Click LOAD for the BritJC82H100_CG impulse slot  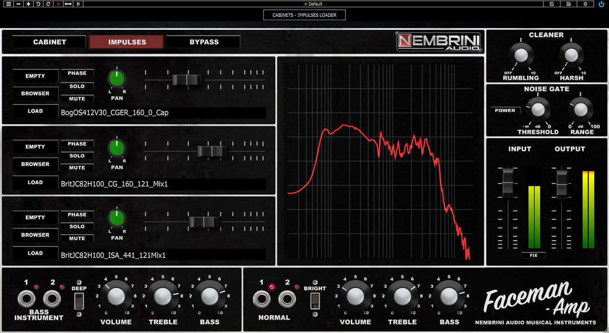click(36, 182)
